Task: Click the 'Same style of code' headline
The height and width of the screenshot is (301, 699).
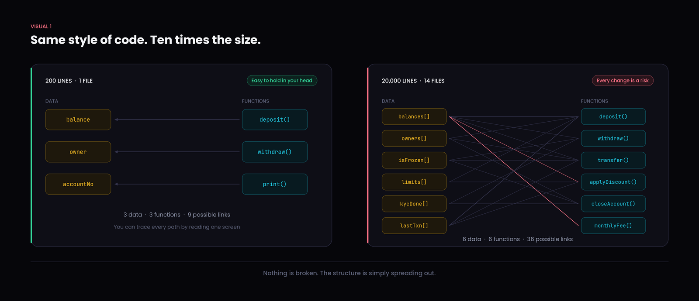Action: coord(145,40)
